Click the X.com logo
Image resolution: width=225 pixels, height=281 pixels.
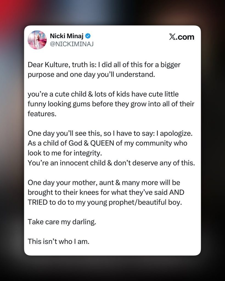tap(181, 37)
